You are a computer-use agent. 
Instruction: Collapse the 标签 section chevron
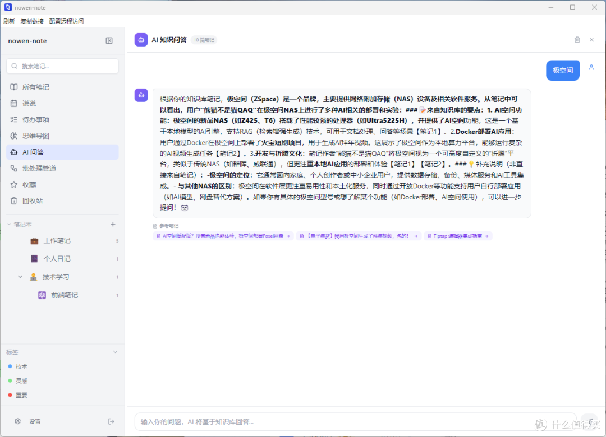click(x=115, y=352)
